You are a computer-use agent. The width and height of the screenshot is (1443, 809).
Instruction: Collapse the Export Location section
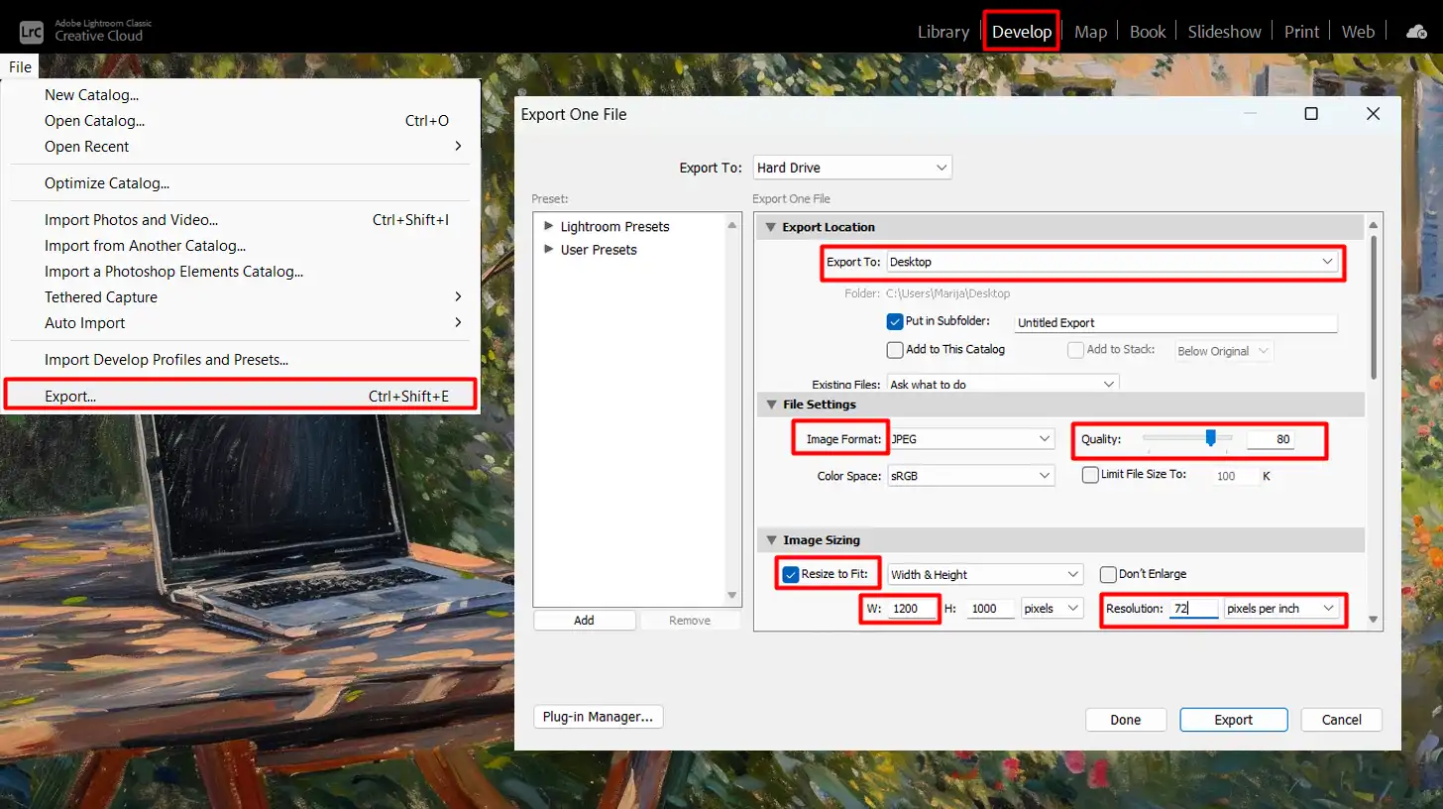[770, 227]
